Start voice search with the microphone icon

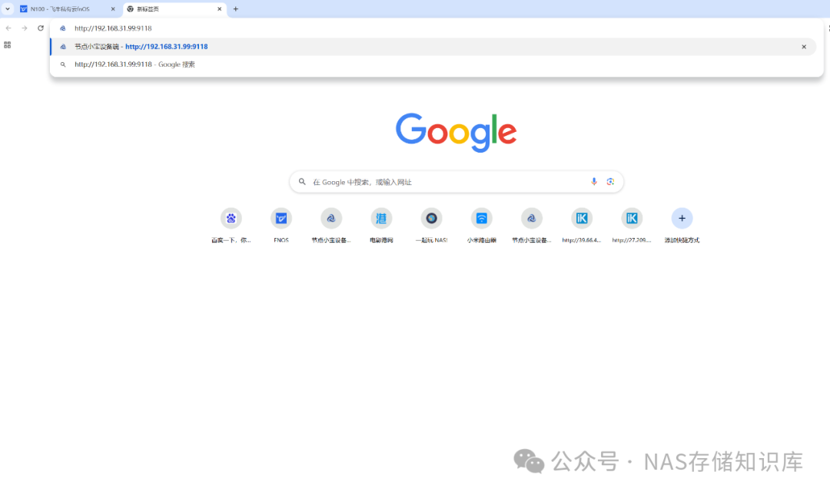pyautogui.click(x=594, y=182)
